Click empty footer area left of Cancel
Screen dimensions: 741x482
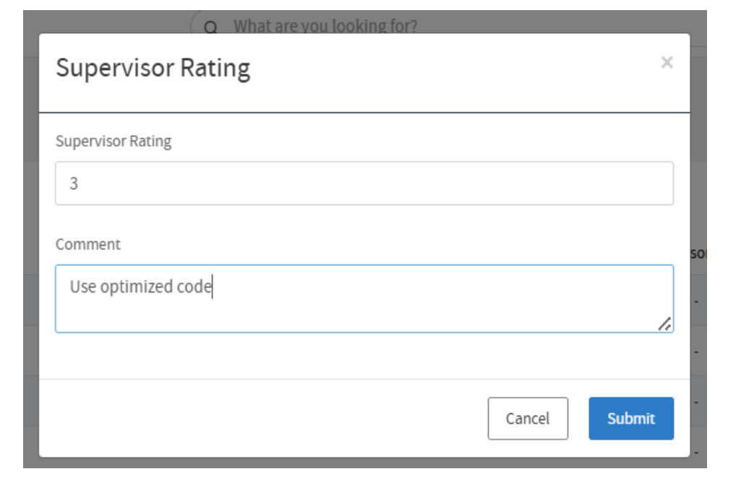click(x=253, y=418)
